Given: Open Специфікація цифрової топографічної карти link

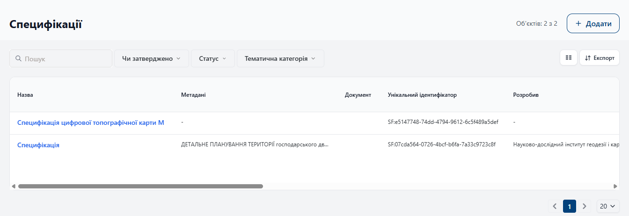Looking at the screenshot, I should (91, 122).
